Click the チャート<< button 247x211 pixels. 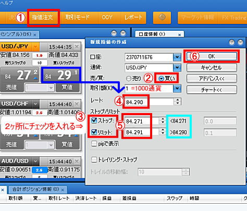point(212,90)
